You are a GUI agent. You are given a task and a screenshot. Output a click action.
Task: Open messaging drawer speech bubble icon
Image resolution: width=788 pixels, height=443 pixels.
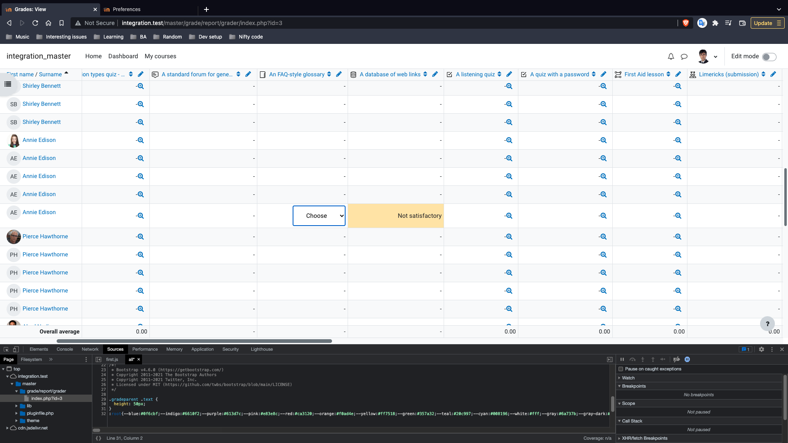click(x=684, y=57)
